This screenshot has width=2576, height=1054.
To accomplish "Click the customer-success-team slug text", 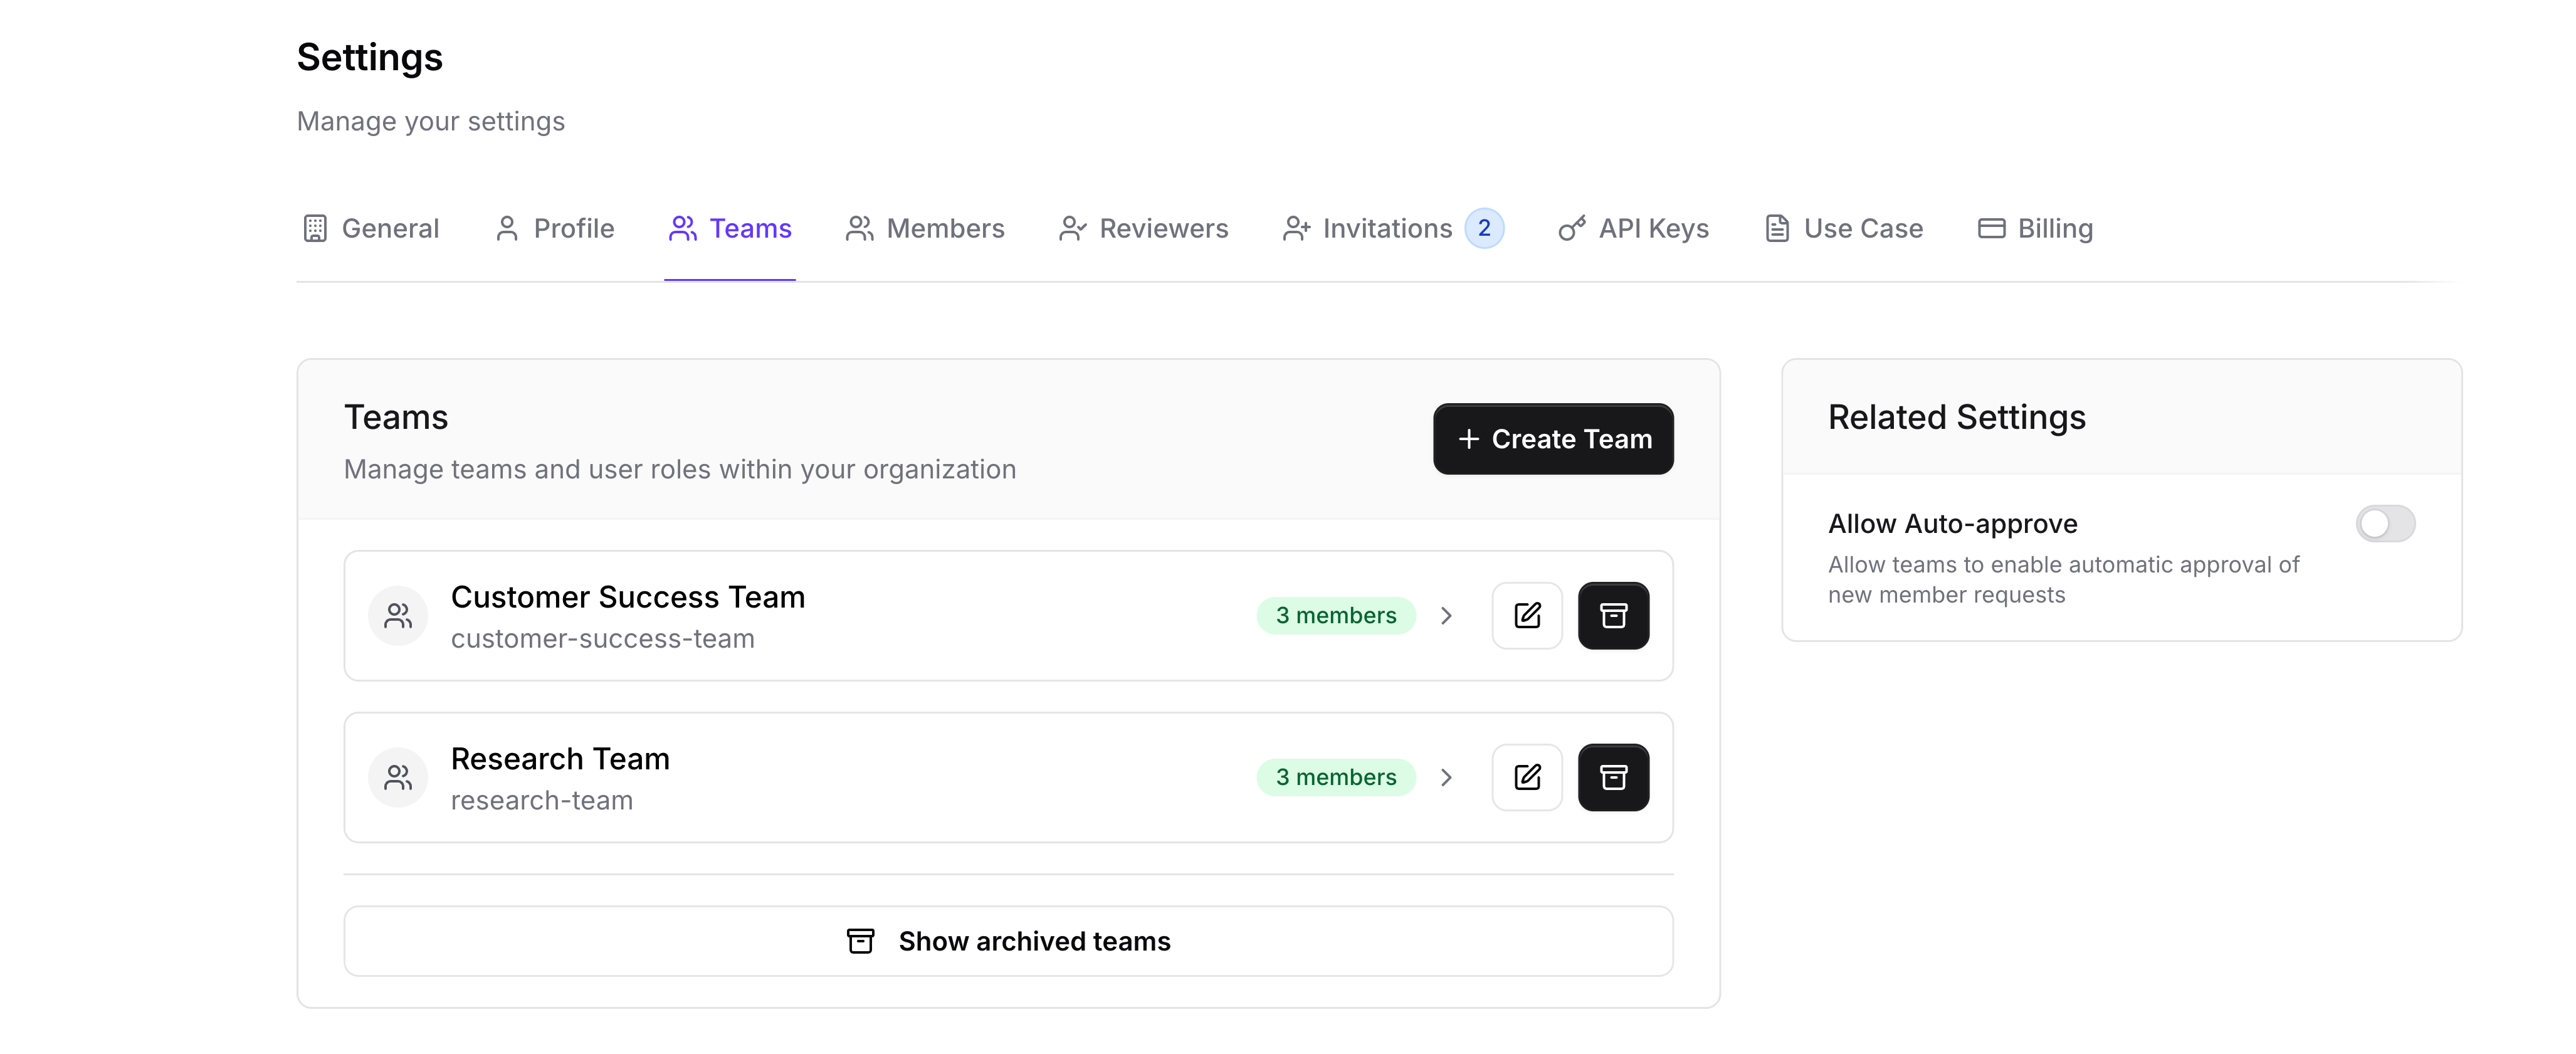I will (x=603, y=639).
